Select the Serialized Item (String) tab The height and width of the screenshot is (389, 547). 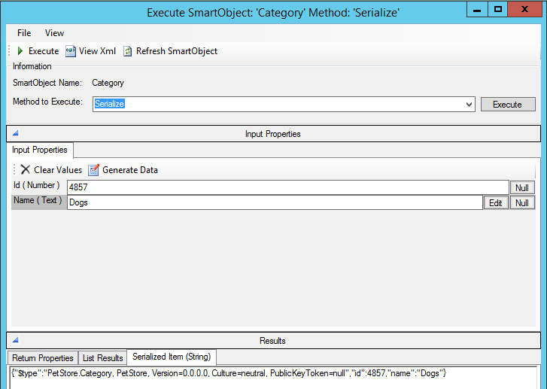point(171,357)
